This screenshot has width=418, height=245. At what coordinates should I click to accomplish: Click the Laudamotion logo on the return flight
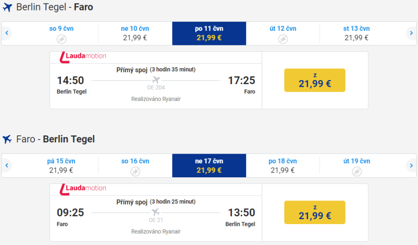point(83,188)
